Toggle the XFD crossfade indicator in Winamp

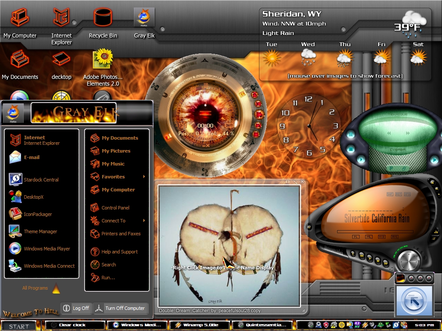click(407, 194)
